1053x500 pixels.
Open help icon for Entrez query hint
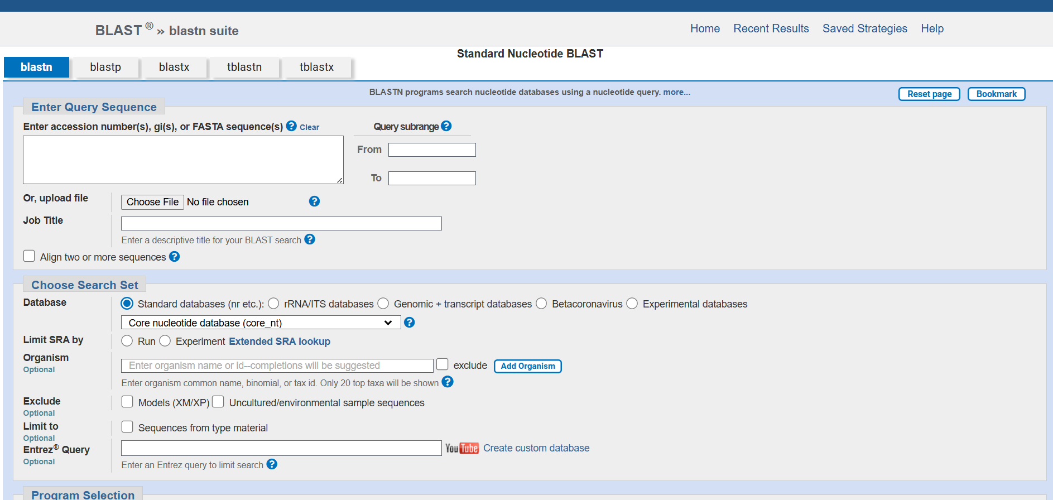pyautogui.click(x=272, y=464)
